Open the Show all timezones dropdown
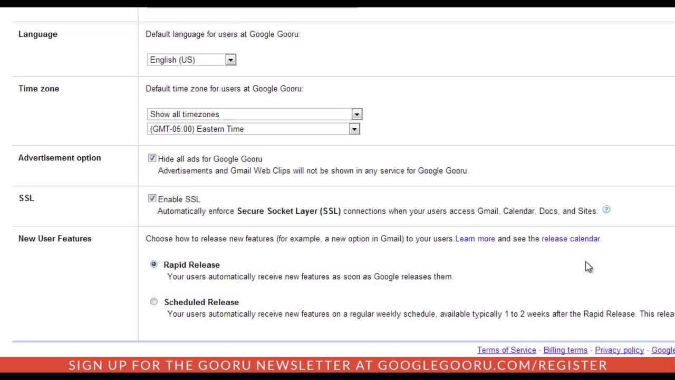Screen dimensions: 675x380 click(x=255, y=114)
